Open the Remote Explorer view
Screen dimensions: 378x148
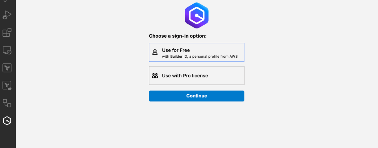point(7,50)
